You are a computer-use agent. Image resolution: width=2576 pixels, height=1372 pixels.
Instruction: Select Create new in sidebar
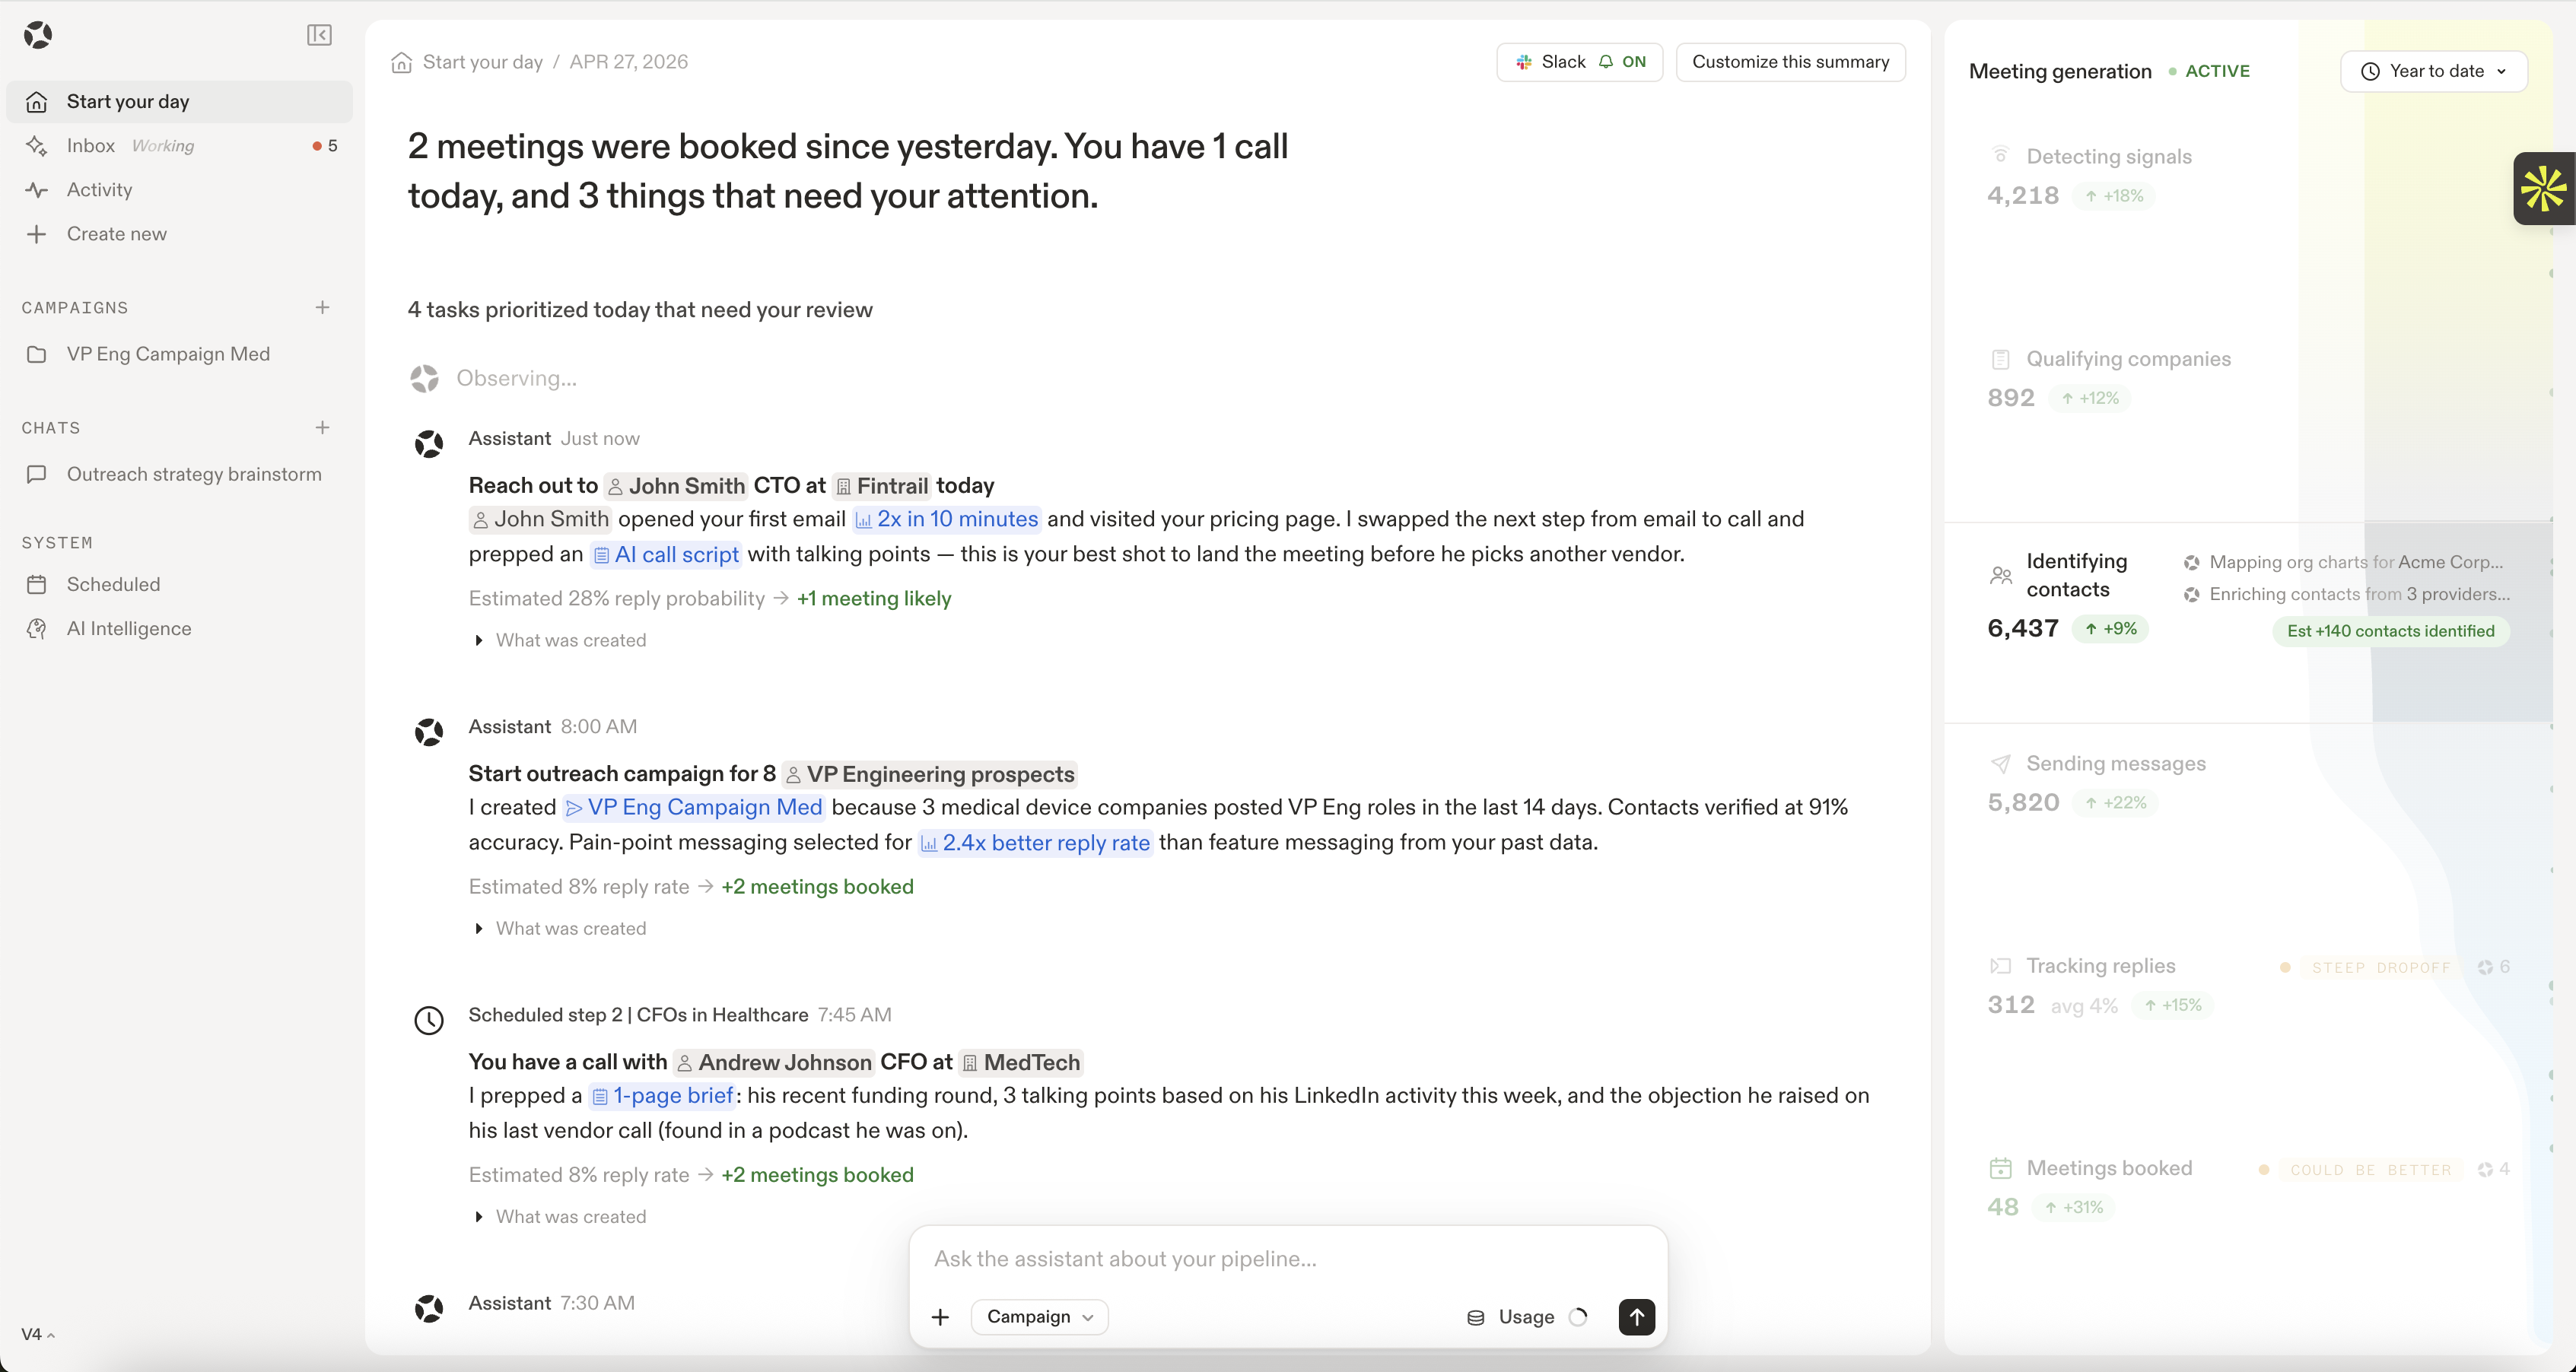pos(179,234)
